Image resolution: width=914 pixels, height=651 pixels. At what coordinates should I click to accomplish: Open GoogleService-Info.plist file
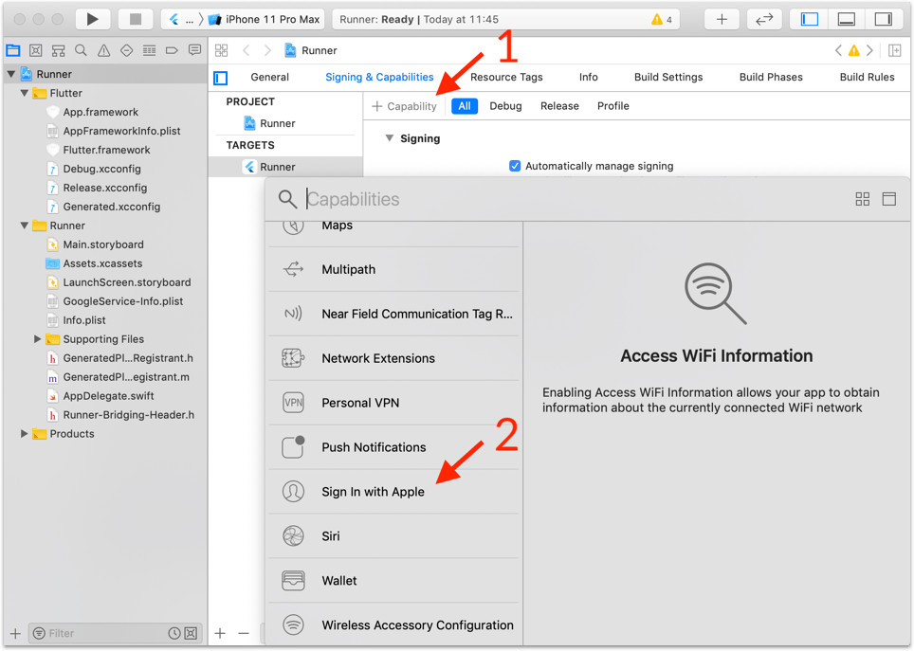click(123, 301)
